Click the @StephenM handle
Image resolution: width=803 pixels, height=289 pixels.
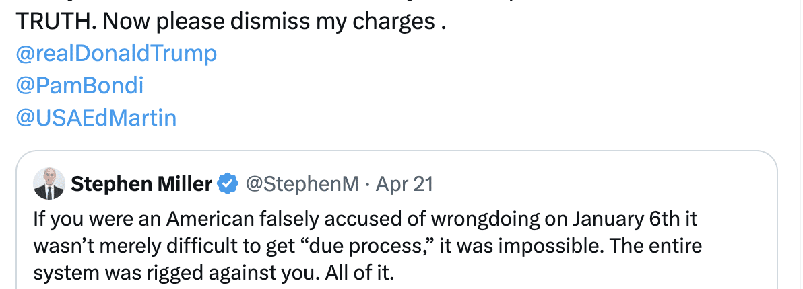click(302, 184)
